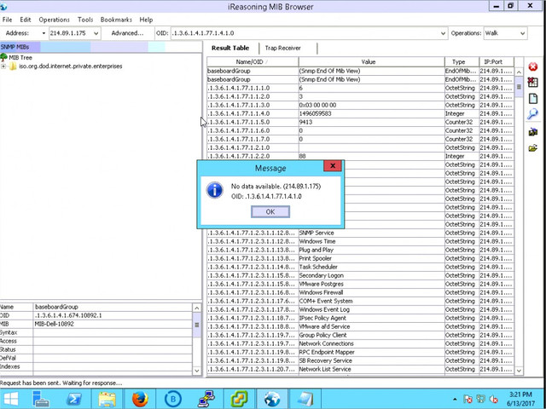Viewport: 546px width, 409px height.
Task: Select the RPC Endpoint Mapper row
Action: tap(360, 352)
